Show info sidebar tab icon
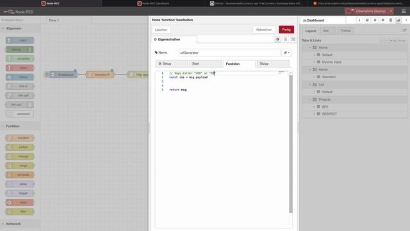This screenshot has height=231, width=410. 359,20
